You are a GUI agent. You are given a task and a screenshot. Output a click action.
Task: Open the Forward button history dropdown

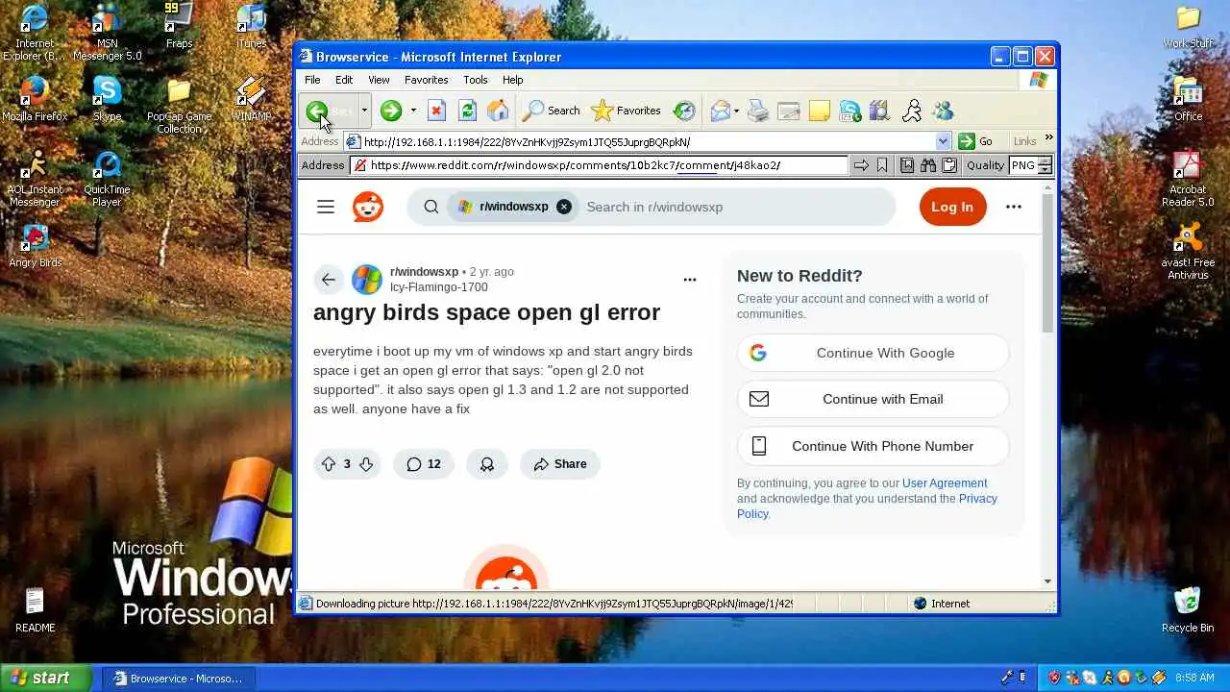(x=413, y=111)
